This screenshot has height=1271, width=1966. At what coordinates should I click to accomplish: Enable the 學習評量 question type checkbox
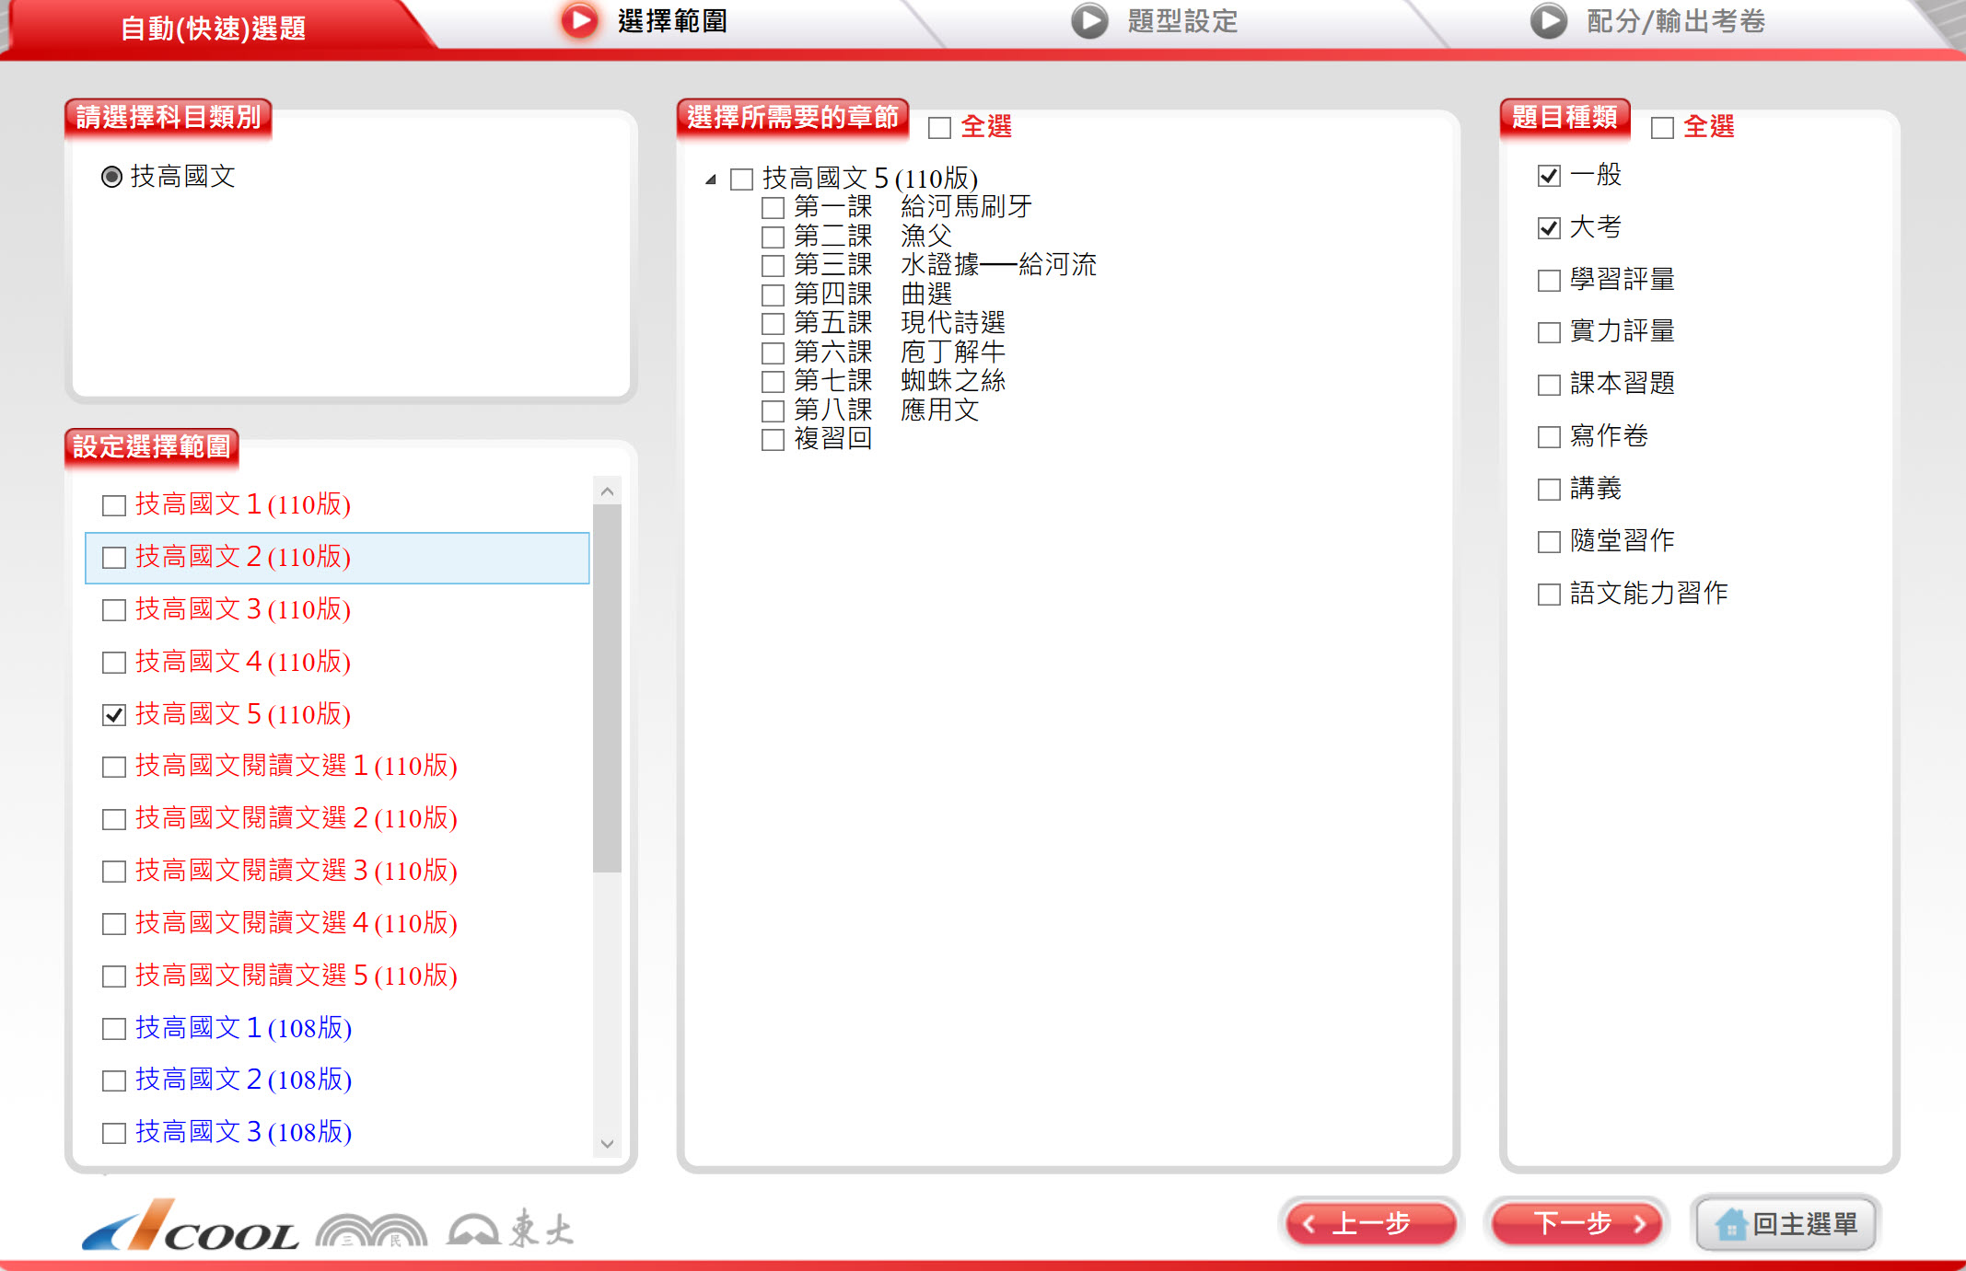(1549, 280)
